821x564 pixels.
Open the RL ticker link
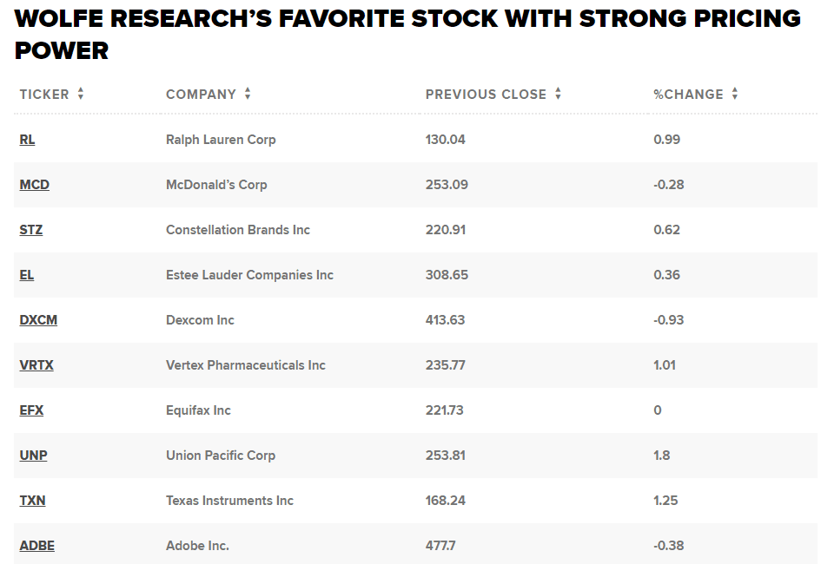[x=28, y=140]
